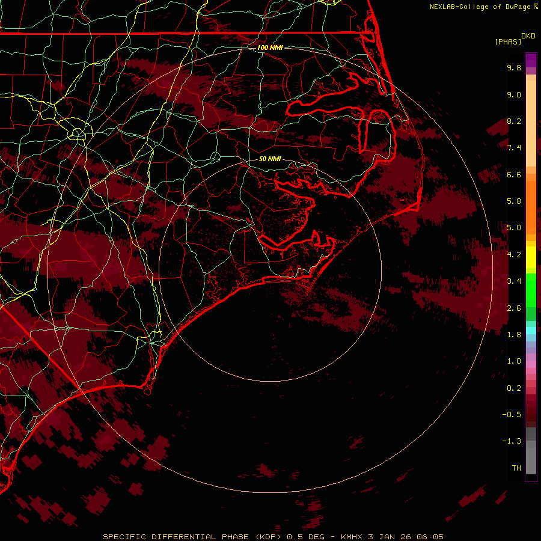Select the 4.2 scale value
The height and width of the screenshot is (541, 541).
tap(514, 255)
